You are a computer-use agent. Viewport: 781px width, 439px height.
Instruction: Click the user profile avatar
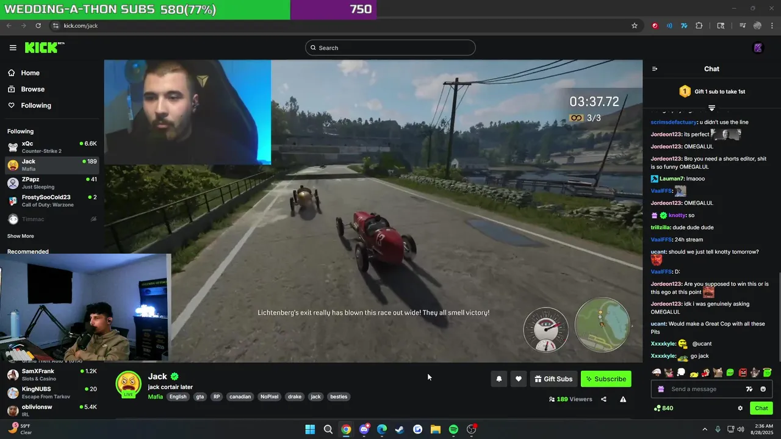(758, 48)
